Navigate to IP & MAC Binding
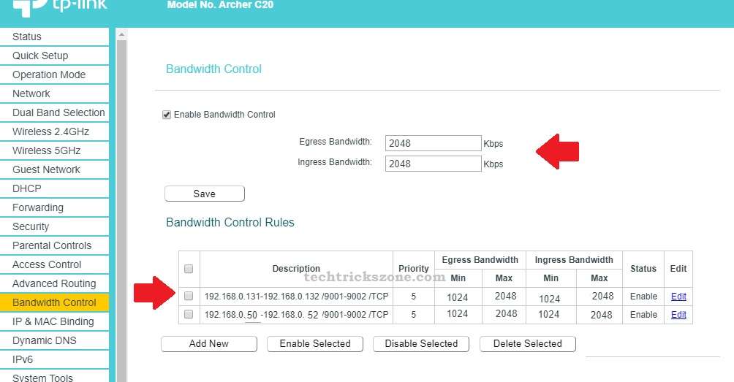The height and width of the screenshot is (382, 734). point(53,321)
